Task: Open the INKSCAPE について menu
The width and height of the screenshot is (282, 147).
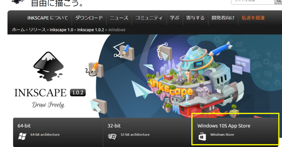Action: coord(48,18)
